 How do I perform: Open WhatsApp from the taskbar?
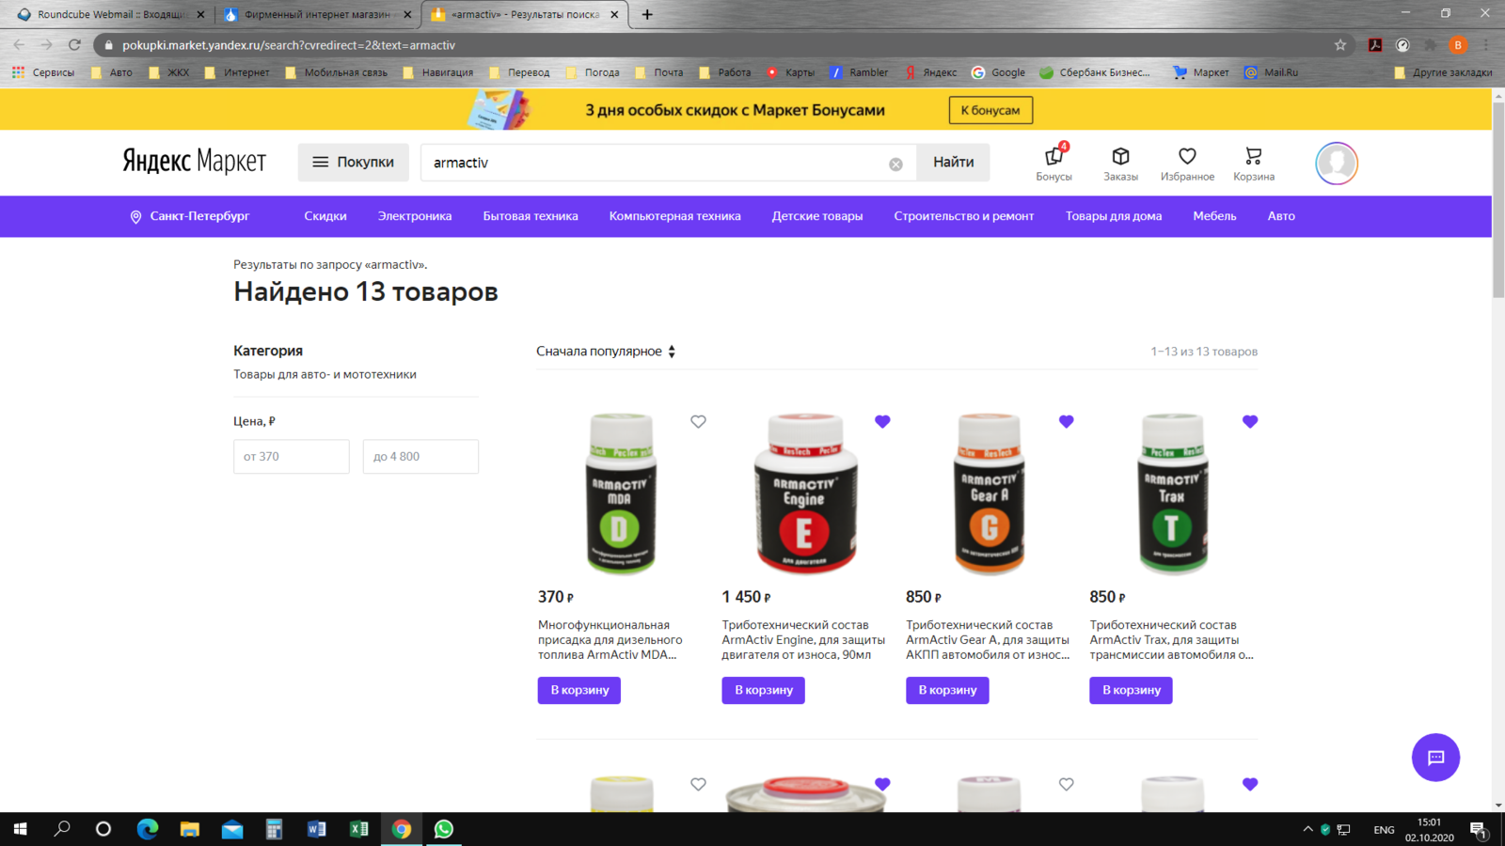pos(444,829)
